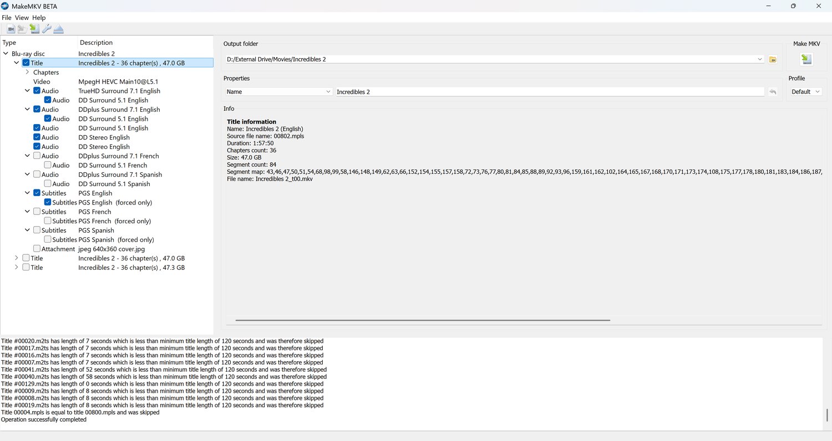The height and width of the screenshot is (441, 832).
Task: Select the Title row showing 47.3 GB
Action: click(x=106, y=268)
